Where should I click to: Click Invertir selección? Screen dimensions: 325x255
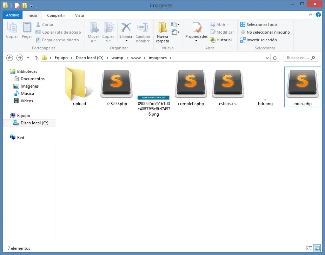click(258, 40)
